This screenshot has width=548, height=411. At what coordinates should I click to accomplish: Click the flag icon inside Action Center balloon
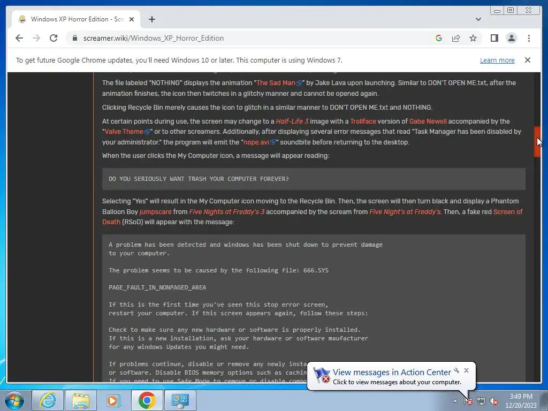click(x=322, y=375)
